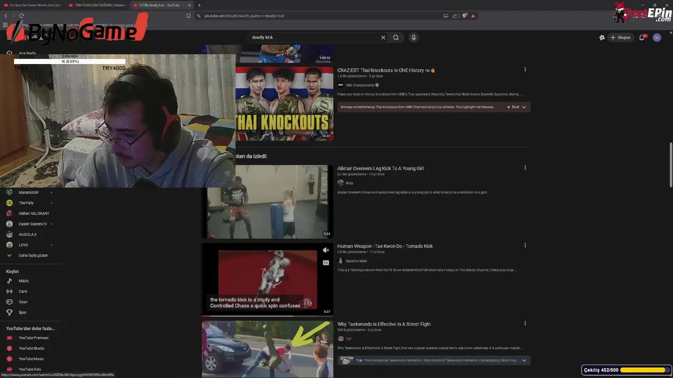This screenshot has height=378, width=673.
Task: Open YouTube Kids in sidebar
Action: point(30,369)
